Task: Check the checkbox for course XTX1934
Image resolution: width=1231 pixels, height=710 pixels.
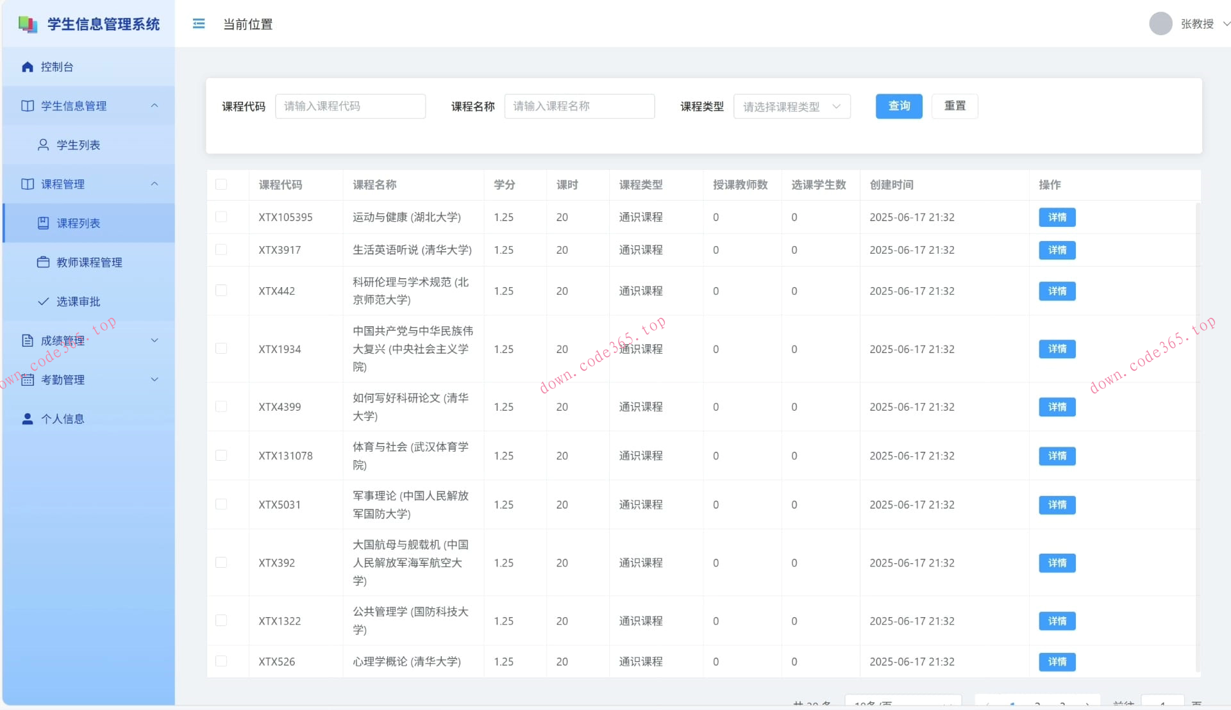Action: click(x=221, y=349)
